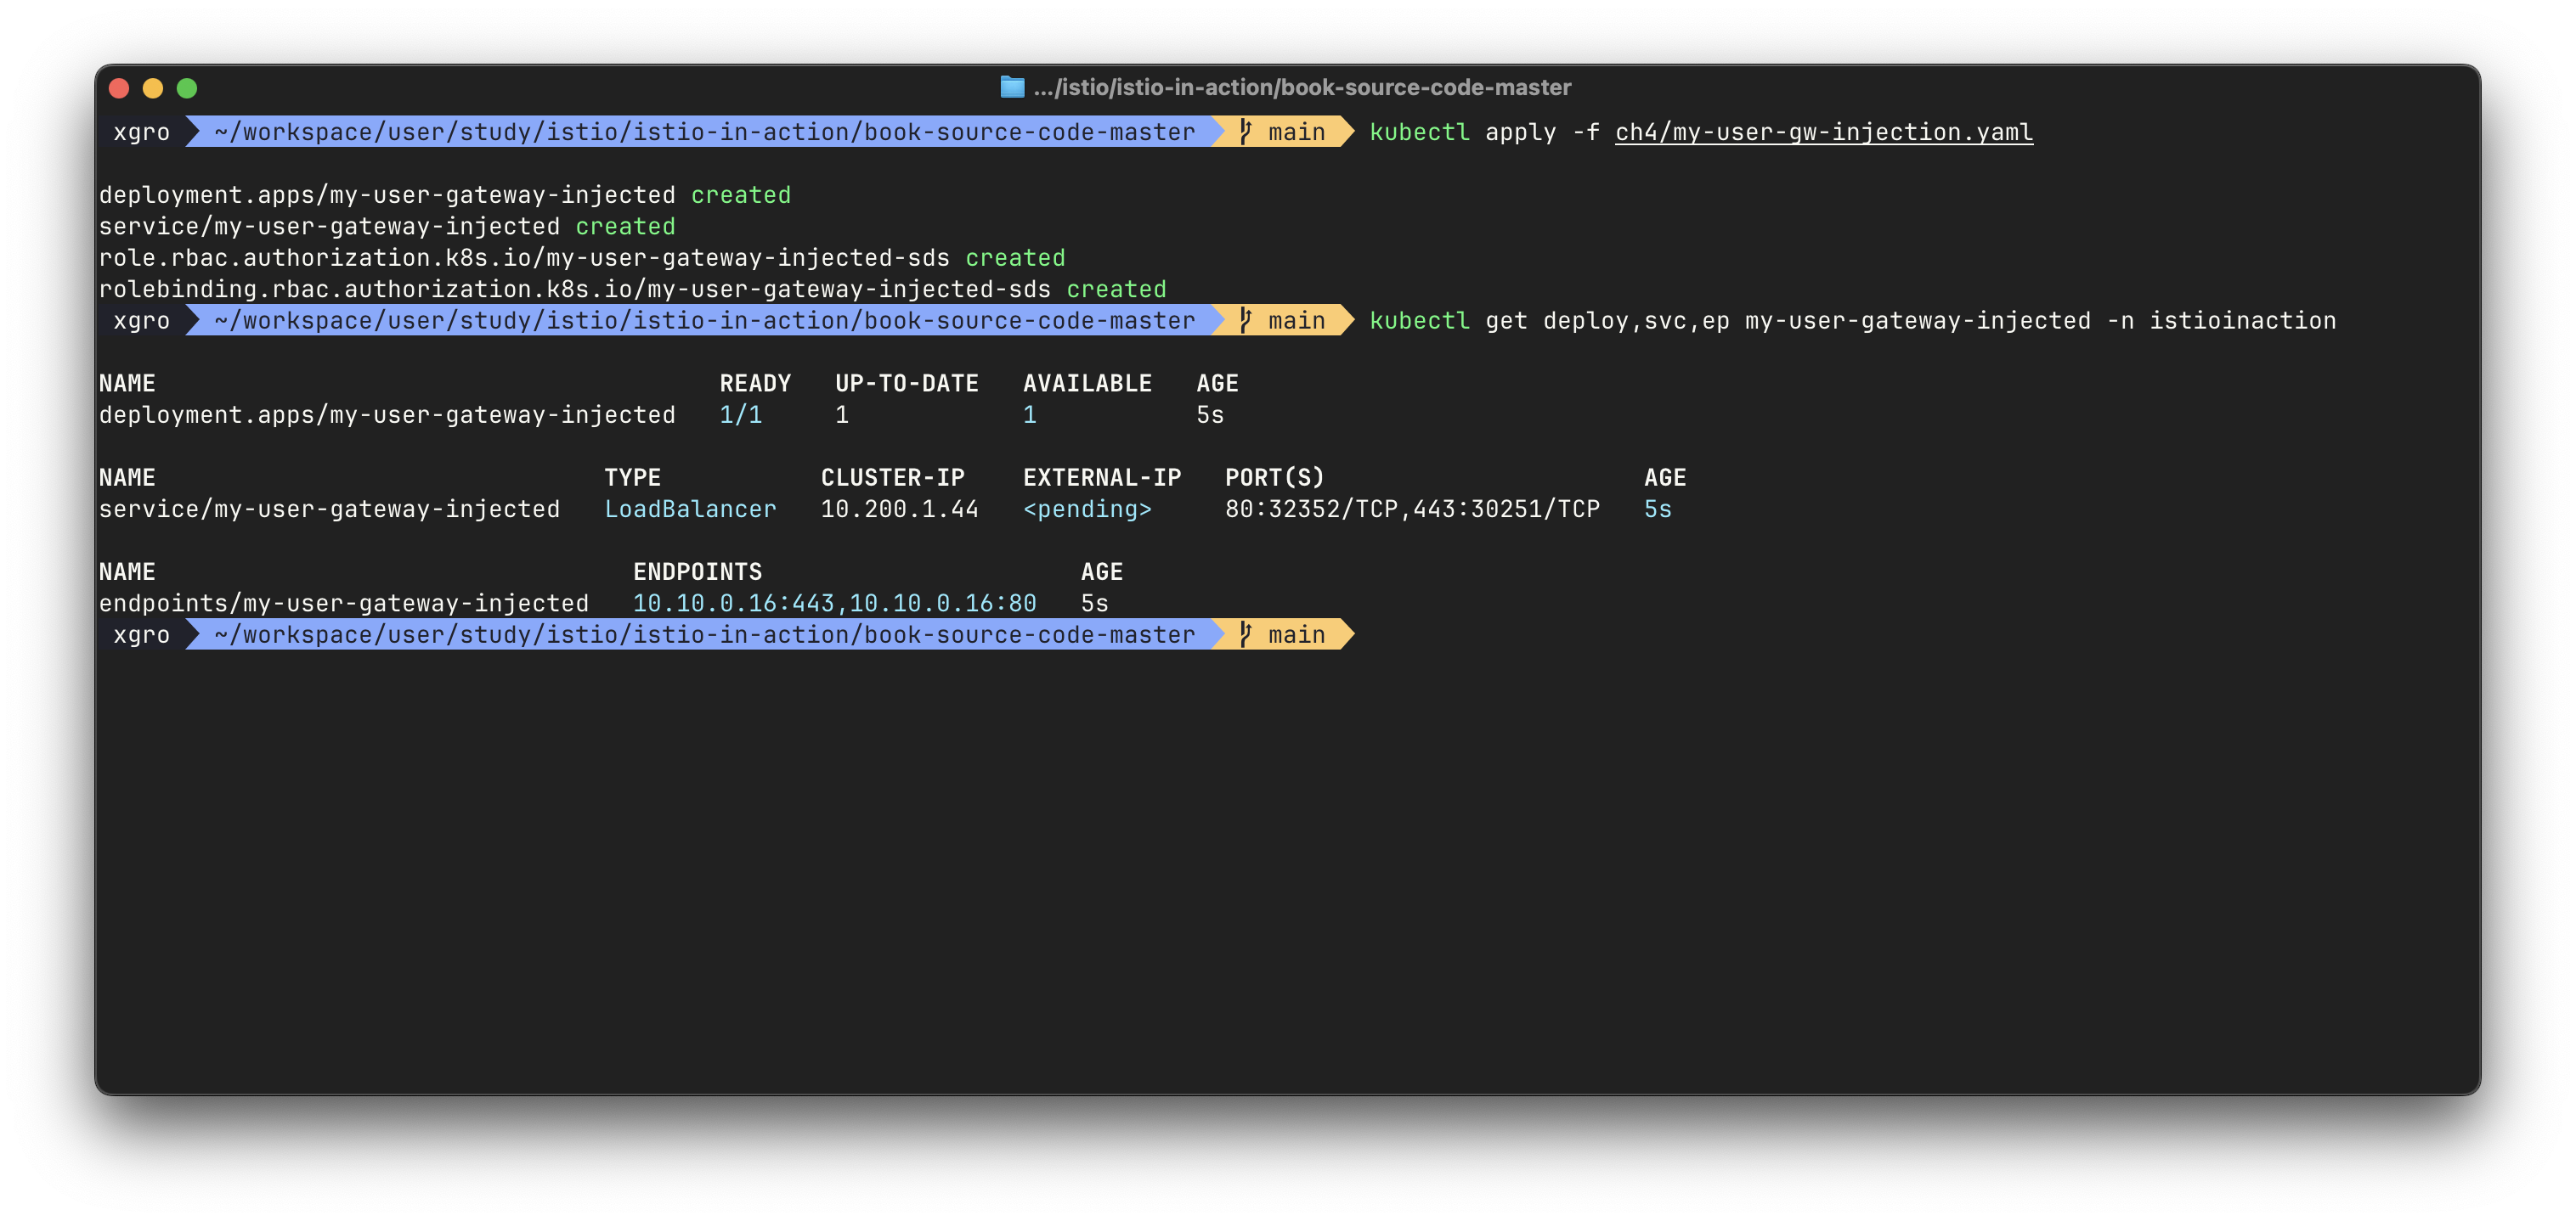
Task: Click the kubectl word in the get command
Action: point(1419,321)
